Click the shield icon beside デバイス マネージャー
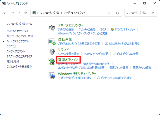Screen dimensions: 160x115 point(112,29)
